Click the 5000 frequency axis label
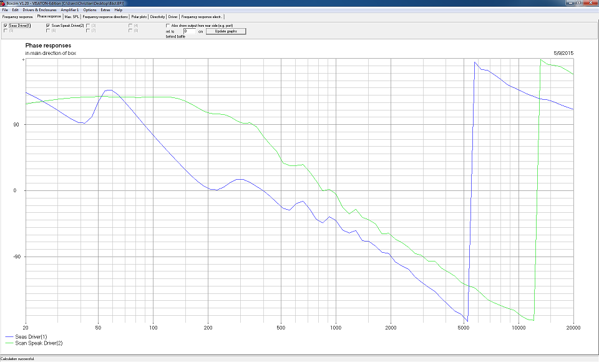 point(464,328)
